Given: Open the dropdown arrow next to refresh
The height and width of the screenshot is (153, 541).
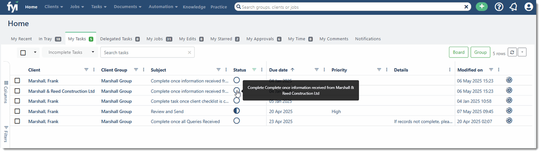Looking at the screenshot, I should point(522,52).
